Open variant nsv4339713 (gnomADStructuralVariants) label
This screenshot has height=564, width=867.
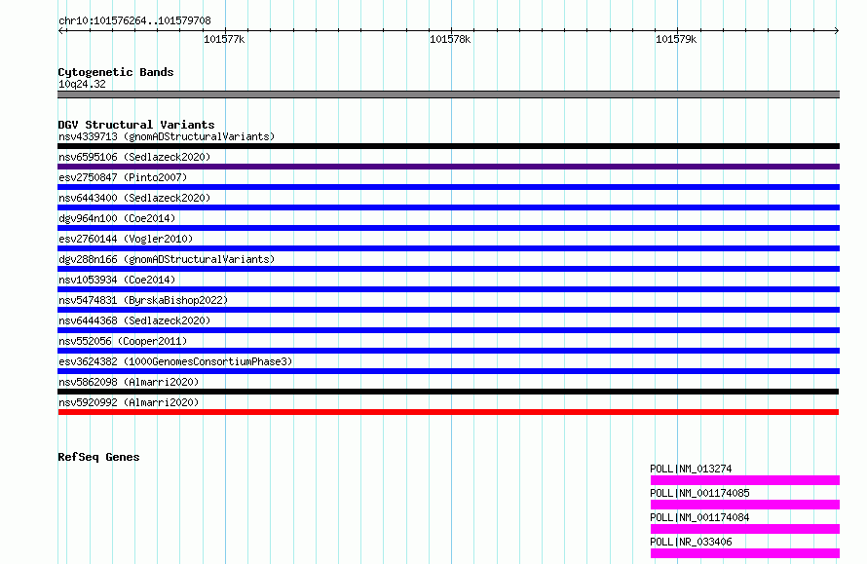pos(167,136)
